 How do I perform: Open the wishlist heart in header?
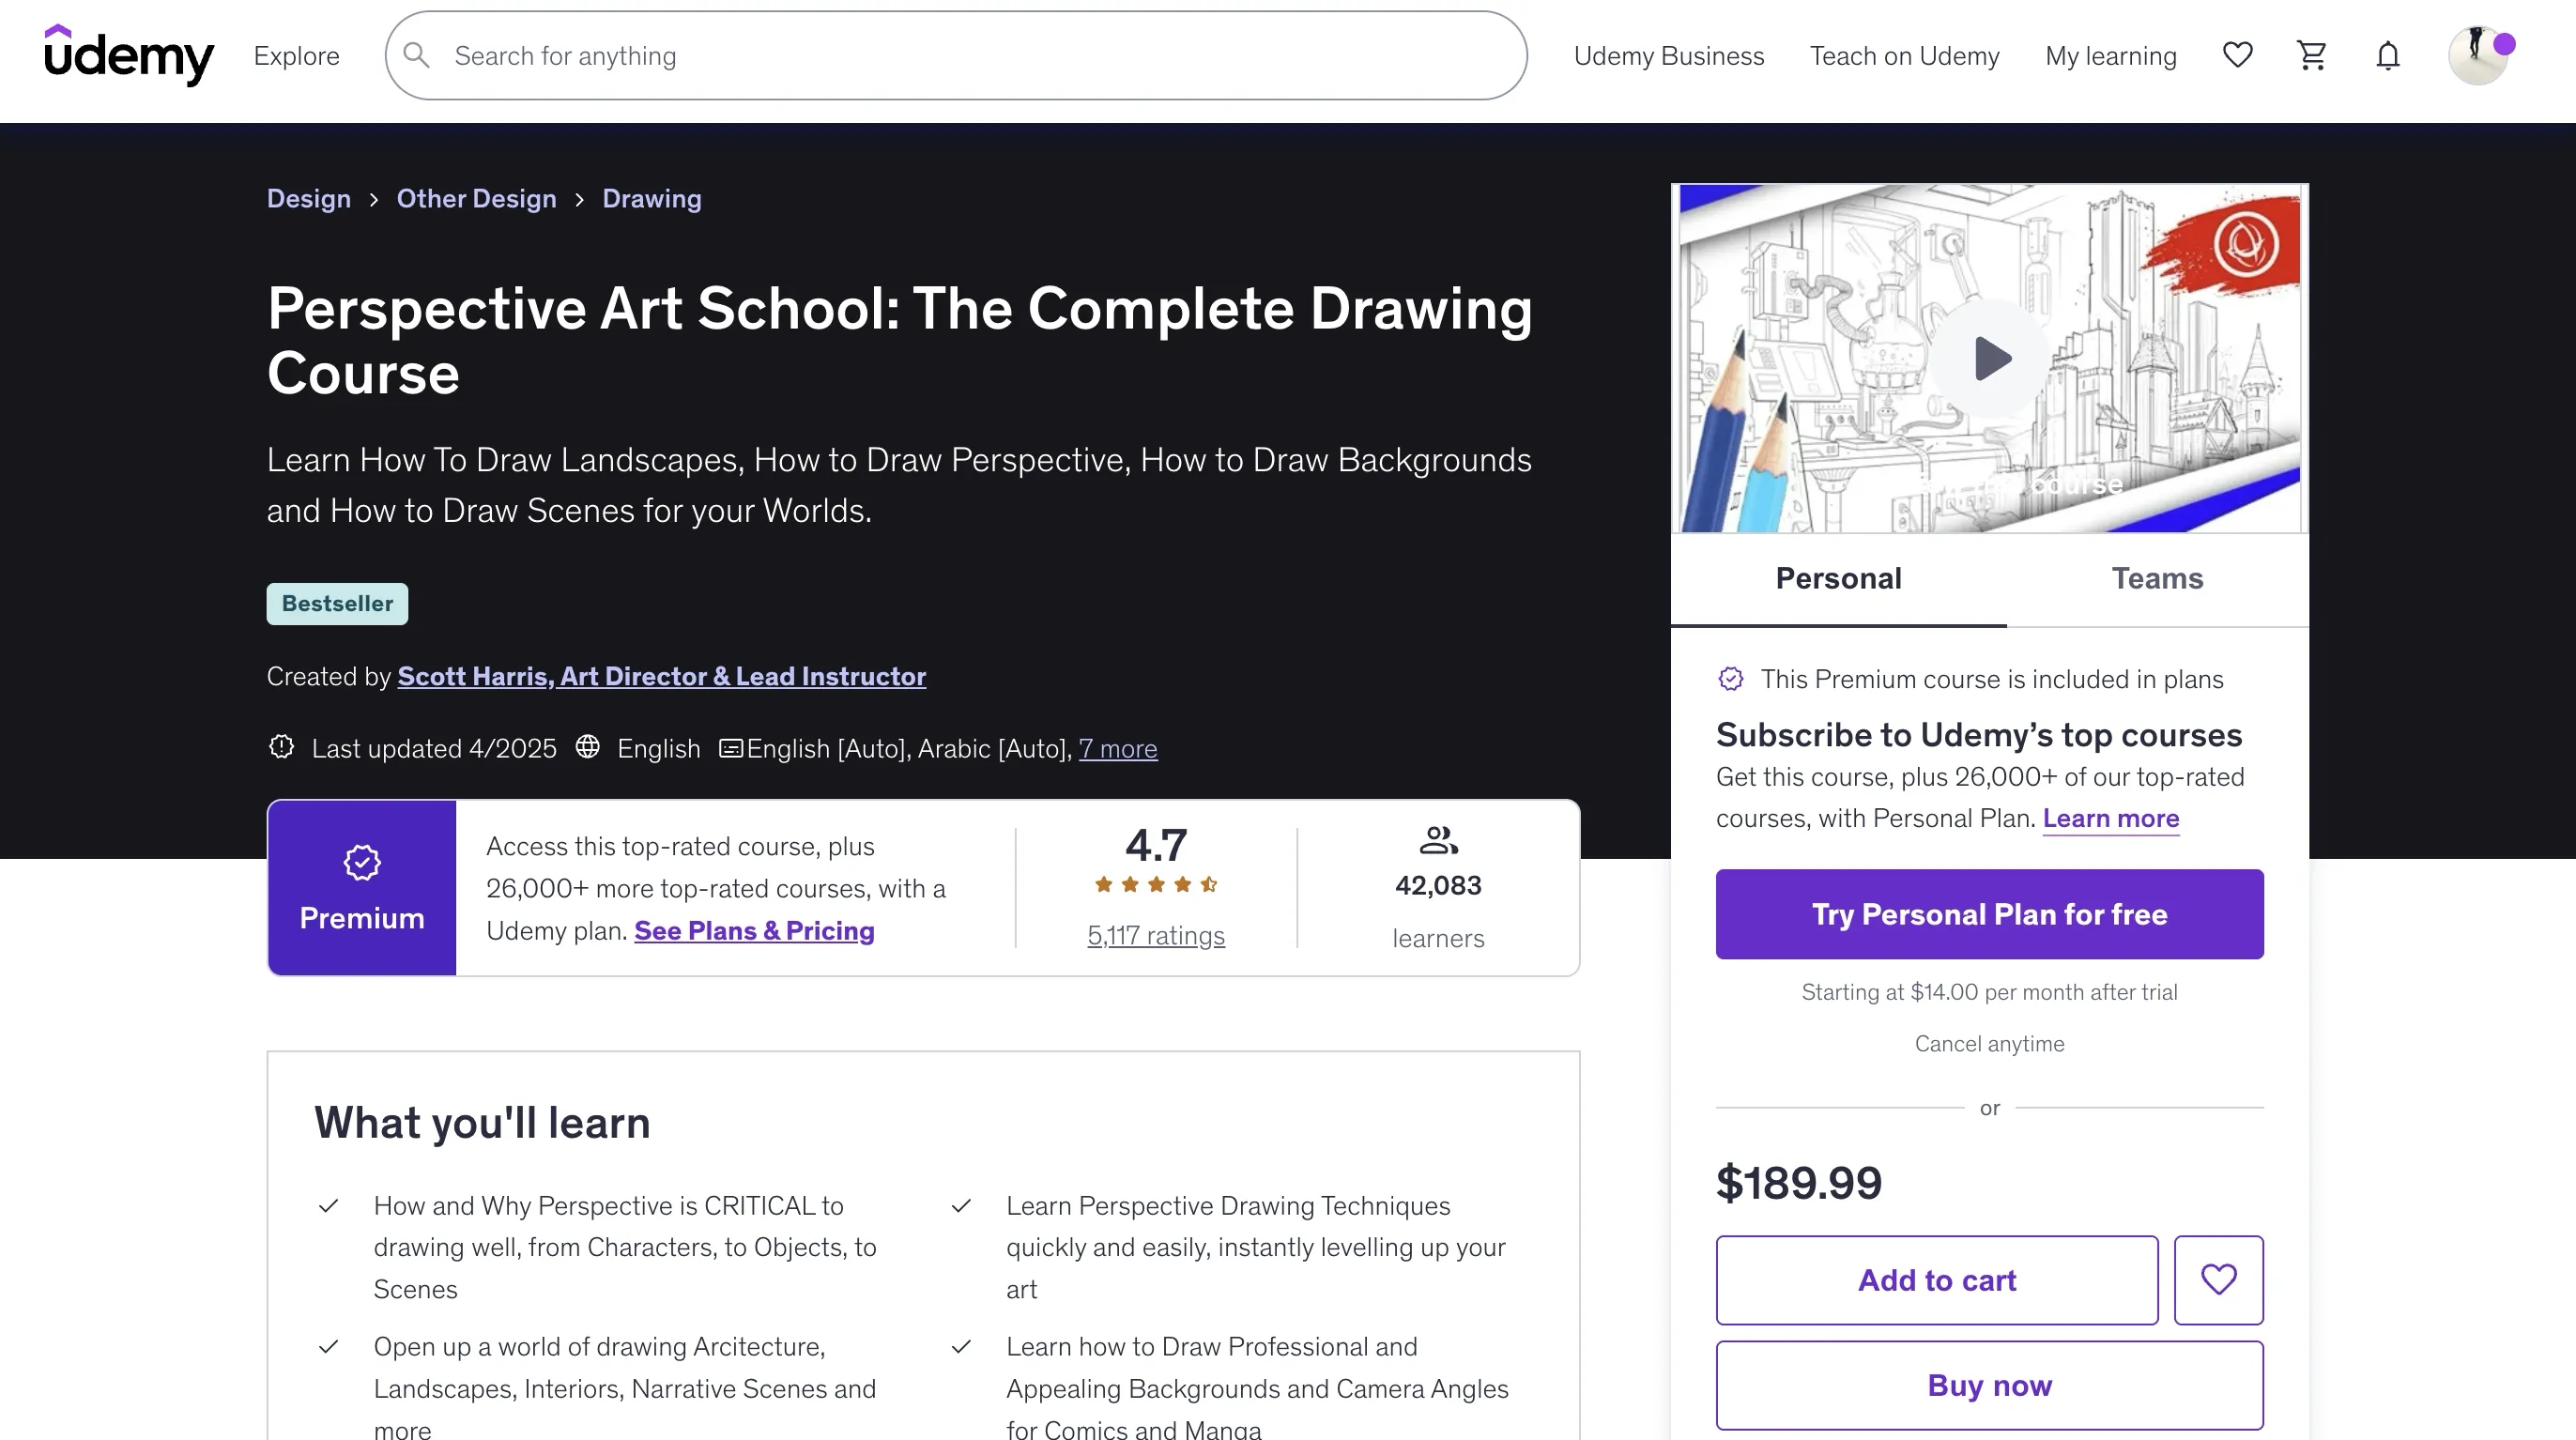(x=2237, y=55)
